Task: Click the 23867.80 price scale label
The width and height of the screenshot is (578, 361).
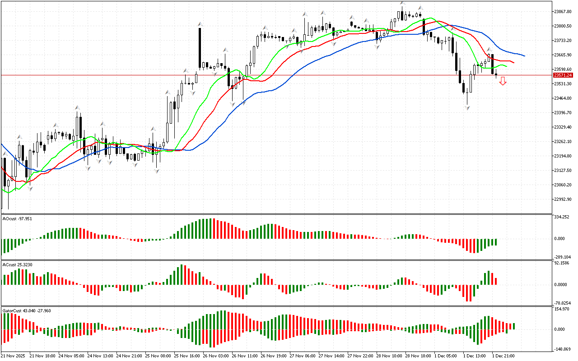Action: coord(563,11)
